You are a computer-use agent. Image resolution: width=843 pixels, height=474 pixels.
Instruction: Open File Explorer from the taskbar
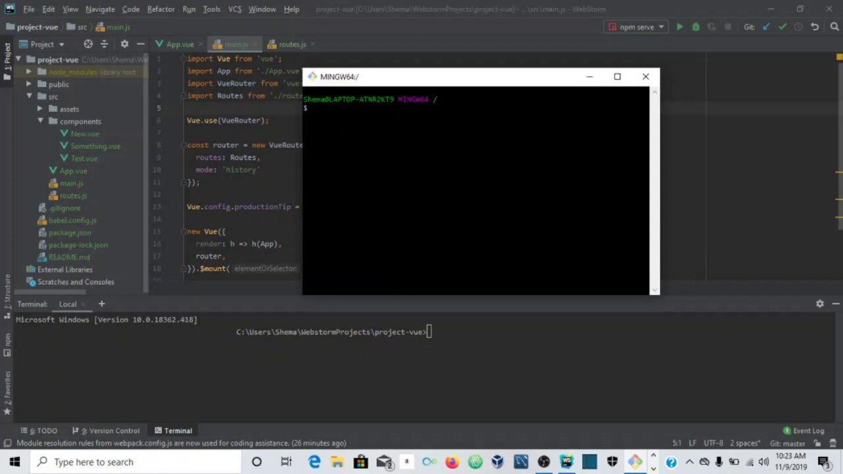[x=337, y=461]
